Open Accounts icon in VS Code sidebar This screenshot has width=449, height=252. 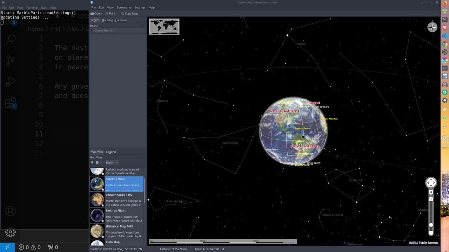coord(11,211)
